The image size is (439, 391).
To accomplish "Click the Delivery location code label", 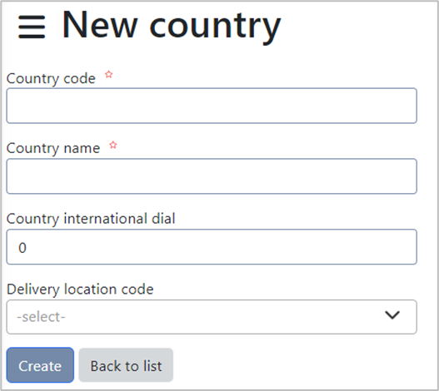I will click(80, 289).
